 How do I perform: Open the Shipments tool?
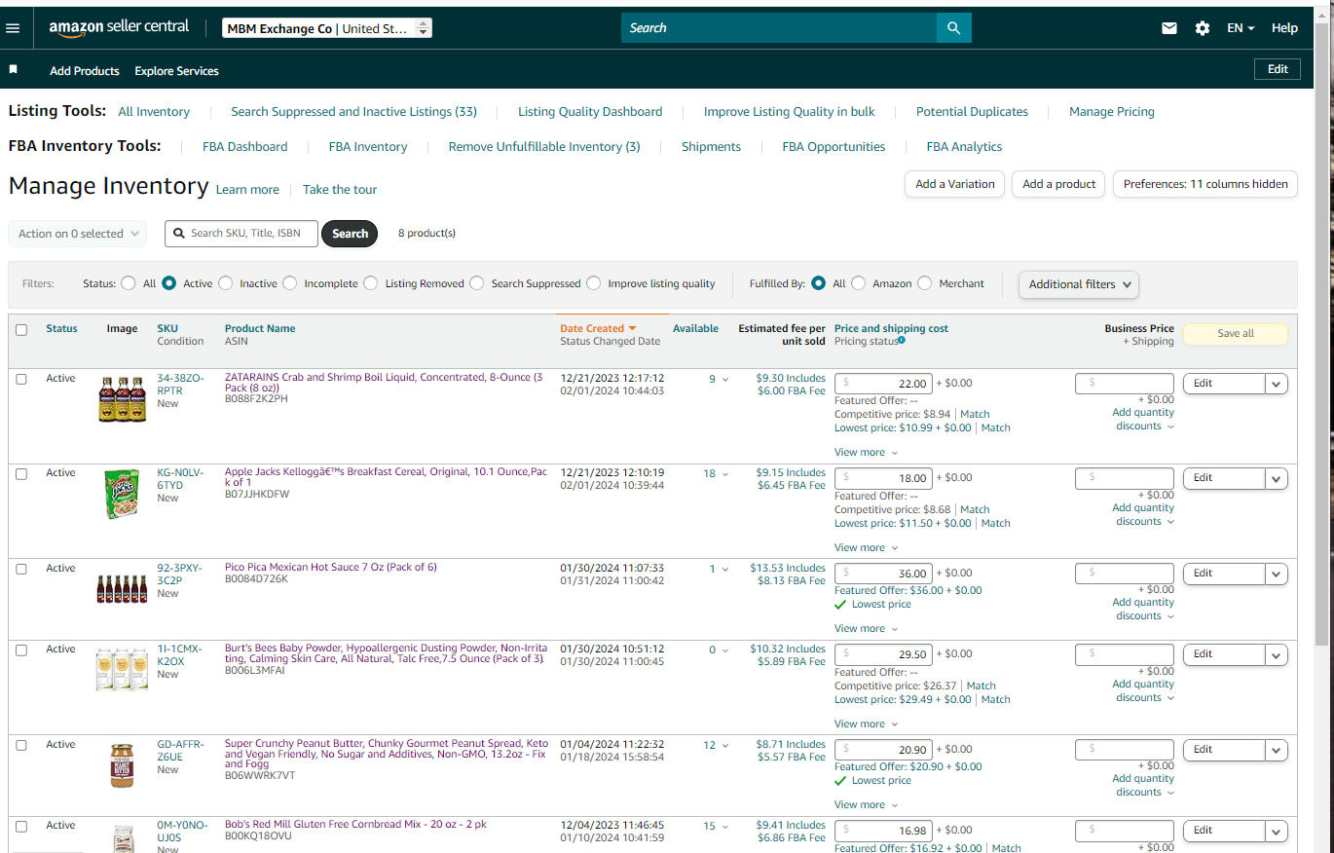[711, 147]
